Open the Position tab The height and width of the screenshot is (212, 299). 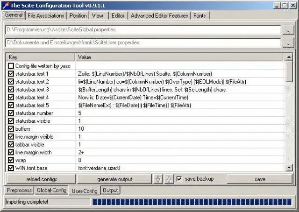click(78, 15)
